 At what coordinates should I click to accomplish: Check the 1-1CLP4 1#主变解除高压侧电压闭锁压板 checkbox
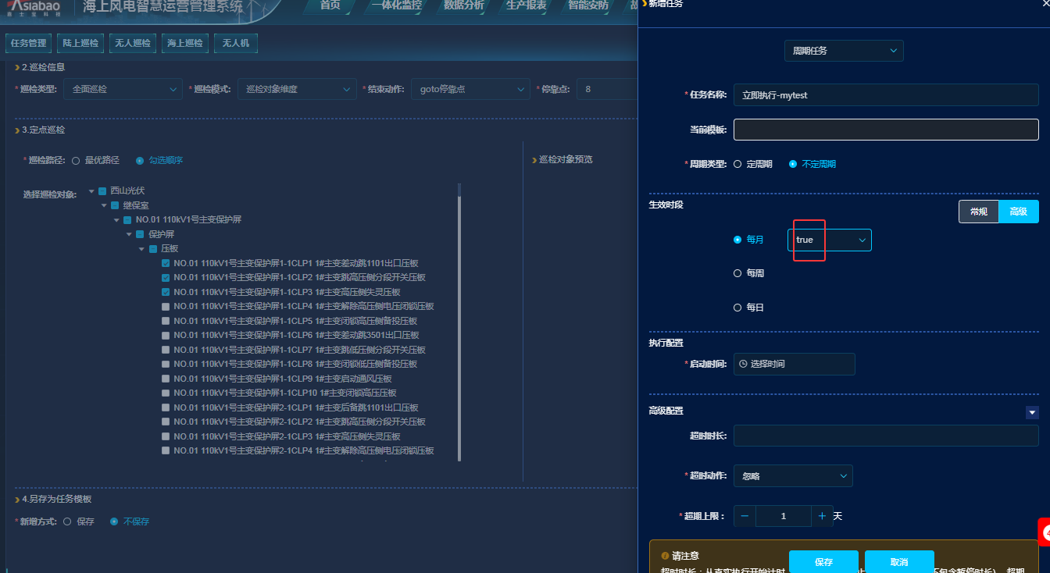(166, 307)
